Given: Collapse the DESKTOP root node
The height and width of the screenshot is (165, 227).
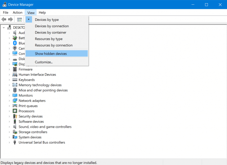Looking at the screenshot, I should coord(4,27).
